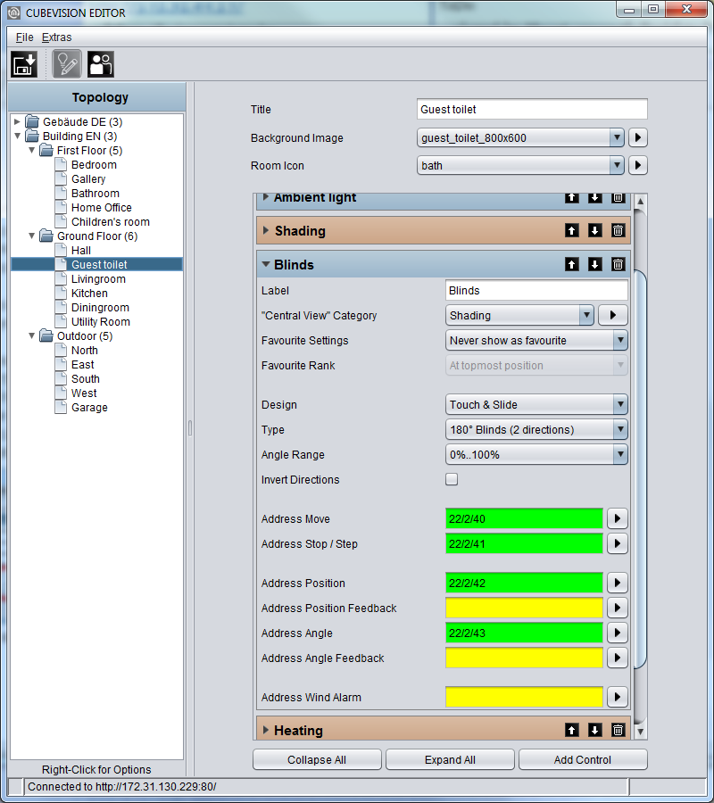The height and width of the screenshot is (803, 714).
Task: Open the Extras menu
Action: (56, 37)
